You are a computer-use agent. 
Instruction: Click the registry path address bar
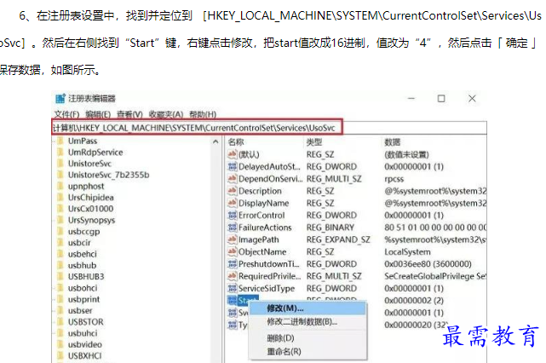(269, 128)
